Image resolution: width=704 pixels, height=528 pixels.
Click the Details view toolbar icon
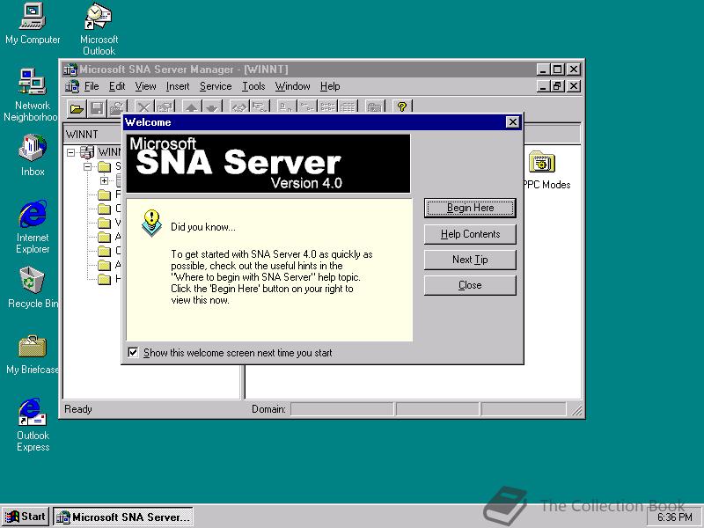click(348, 107)
